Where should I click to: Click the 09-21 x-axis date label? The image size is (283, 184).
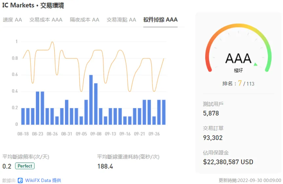[139, 134]
